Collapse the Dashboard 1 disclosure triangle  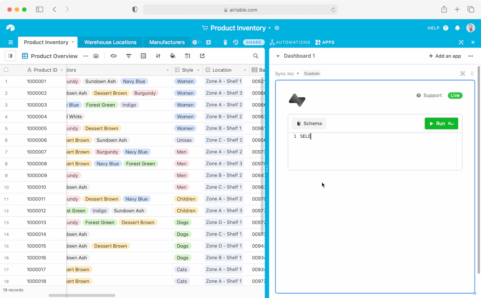(278, 56)
